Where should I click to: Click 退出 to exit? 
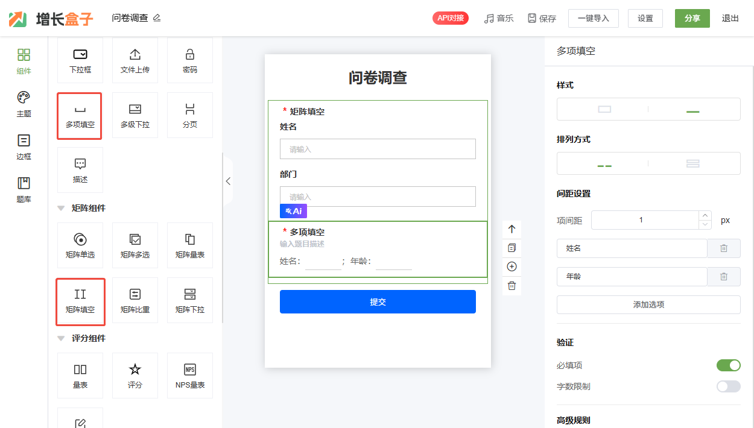coord(730,18)
